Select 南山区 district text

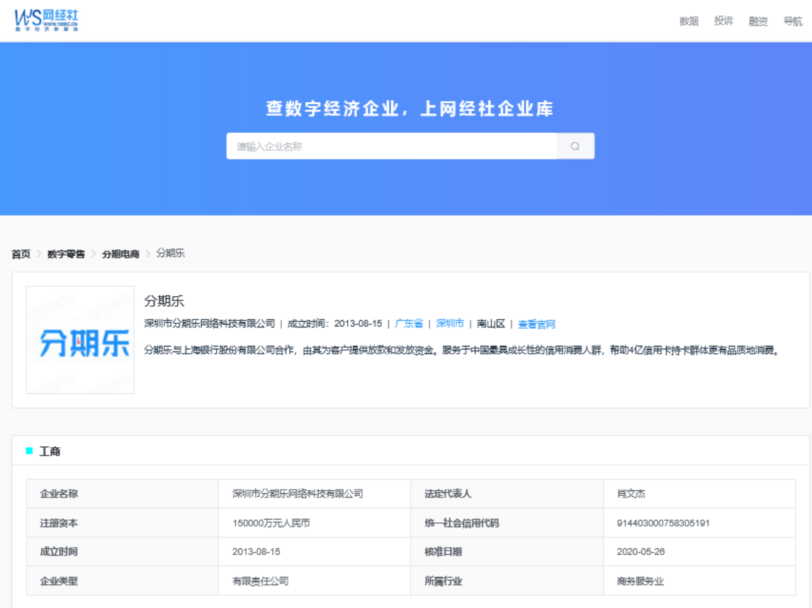pyautogui.click(x=491, y=324)
